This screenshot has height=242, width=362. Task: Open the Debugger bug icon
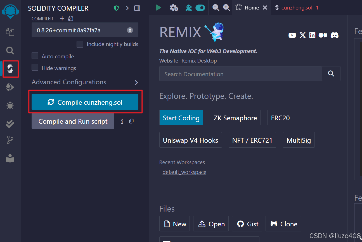[10, 106]
